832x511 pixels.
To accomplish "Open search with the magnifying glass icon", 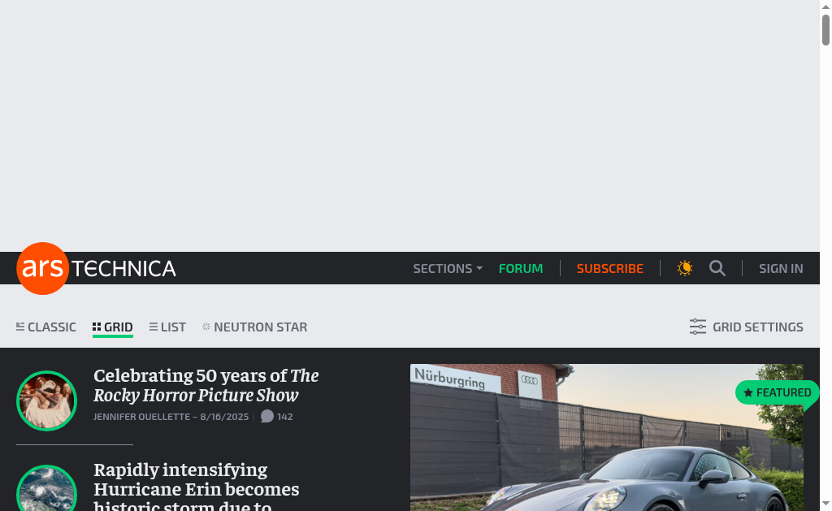I will (717, 269).
